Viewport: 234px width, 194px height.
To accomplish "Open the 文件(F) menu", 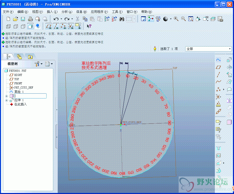I will coord(8,12).
